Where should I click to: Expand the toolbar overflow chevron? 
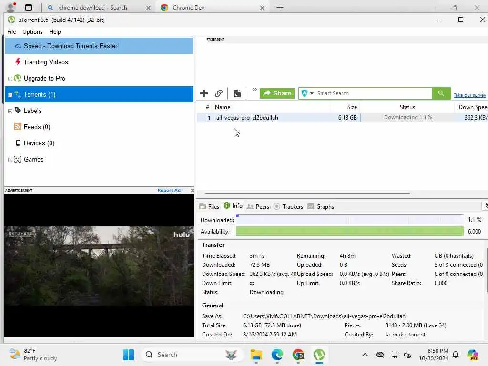point(254,90)
